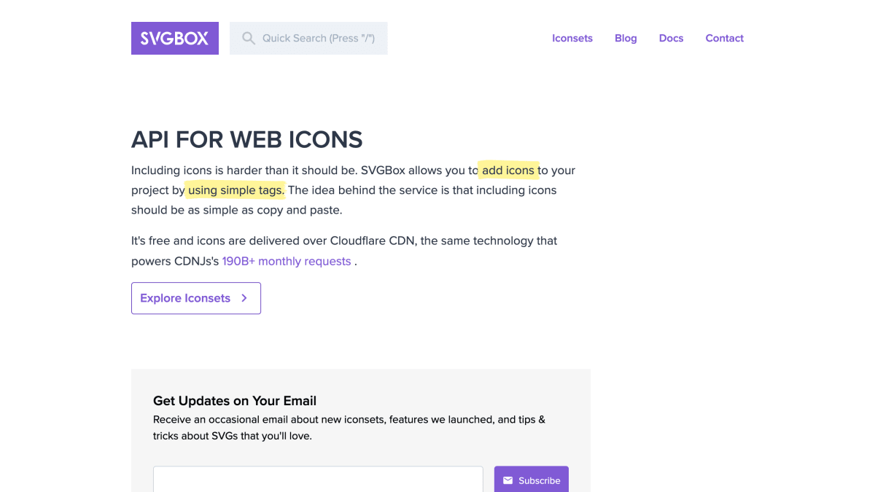Click the API FOR WEB ICONS heading
This screenshot has height=492, width=875.
click(247, 139)
